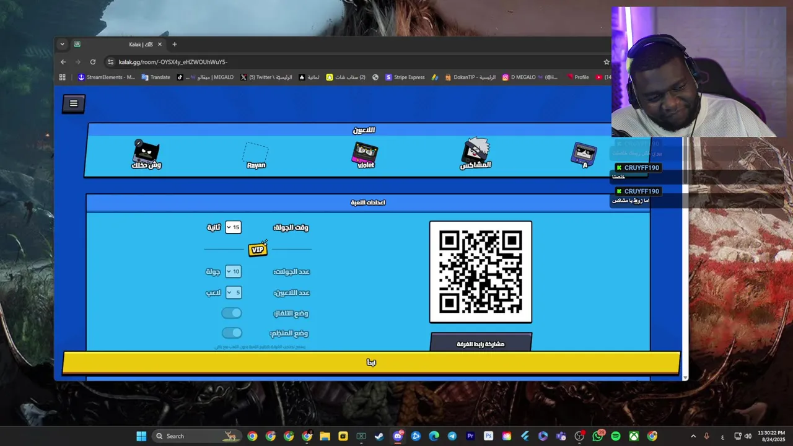Toggle the وضع المنظم organizer mode switch
The height and width of the screenshot is (446, 793).
(232, 333)
